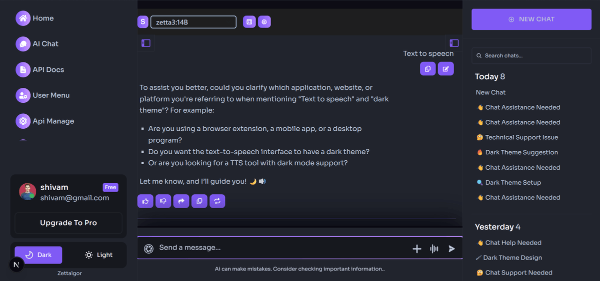Viewport: 600px width, 281px height.
Task: Start voice input via waveform icon
Action: 434,249
